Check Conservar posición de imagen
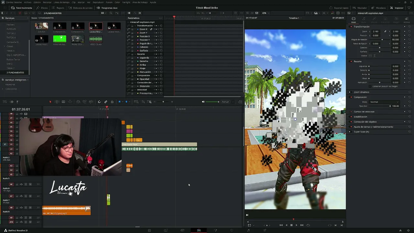This screenshot has width=414, height=233. point(371,86)
